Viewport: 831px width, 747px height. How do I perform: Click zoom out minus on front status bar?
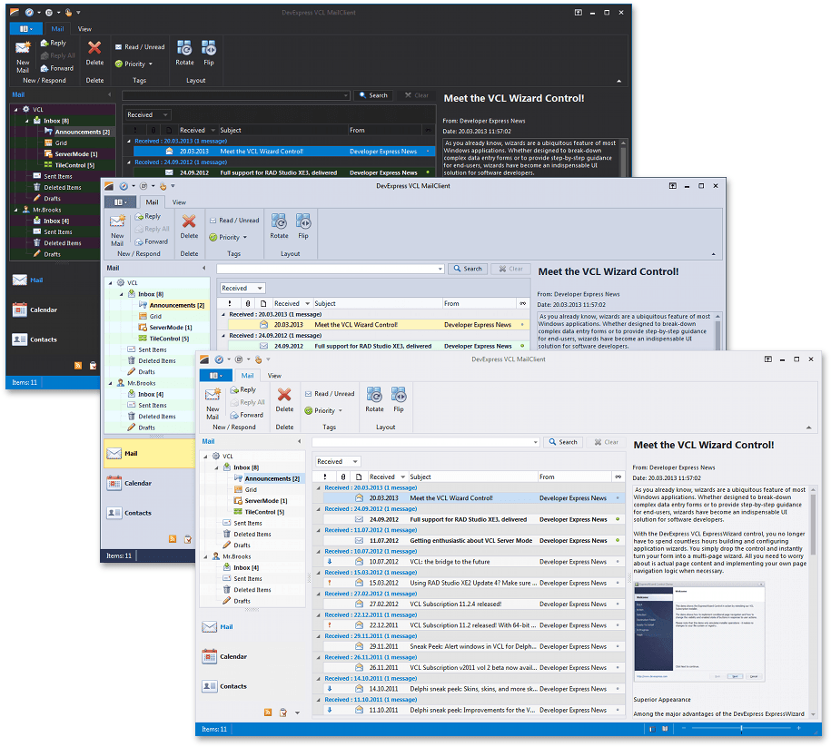[x=684, y=729]
